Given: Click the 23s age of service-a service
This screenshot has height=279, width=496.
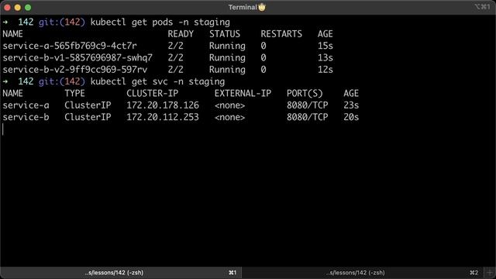Looking at the screenshot, I should (x=351, y=105).
